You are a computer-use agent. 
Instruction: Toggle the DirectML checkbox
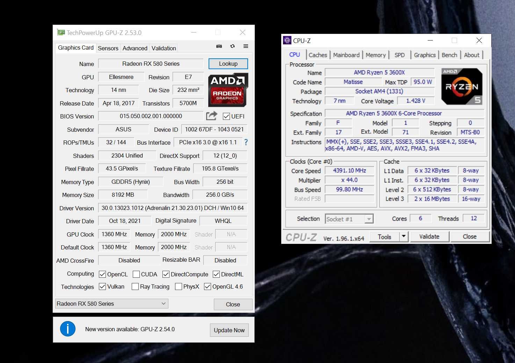tap(216, 274)
